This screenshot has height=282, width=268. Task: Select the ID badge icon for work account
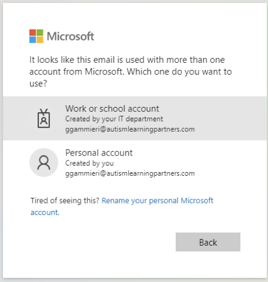43,118
